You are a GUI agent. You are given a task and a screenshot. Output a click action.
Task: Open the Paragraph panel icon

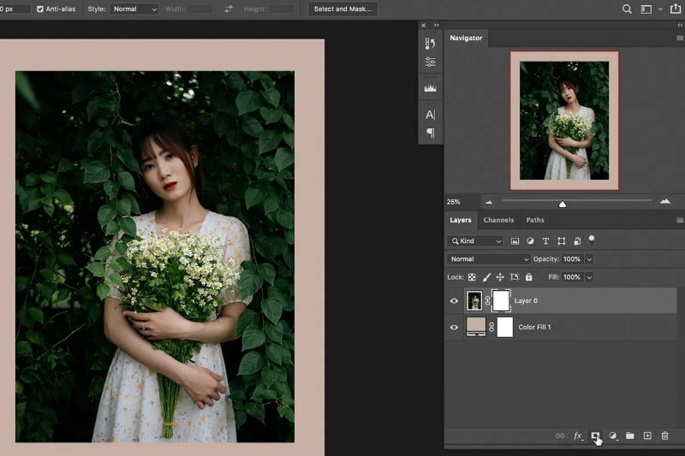point(430,133)
